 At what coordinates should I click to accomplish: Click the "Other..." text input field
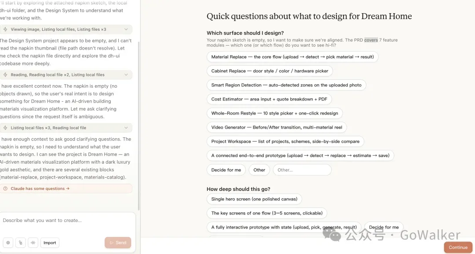302,170
